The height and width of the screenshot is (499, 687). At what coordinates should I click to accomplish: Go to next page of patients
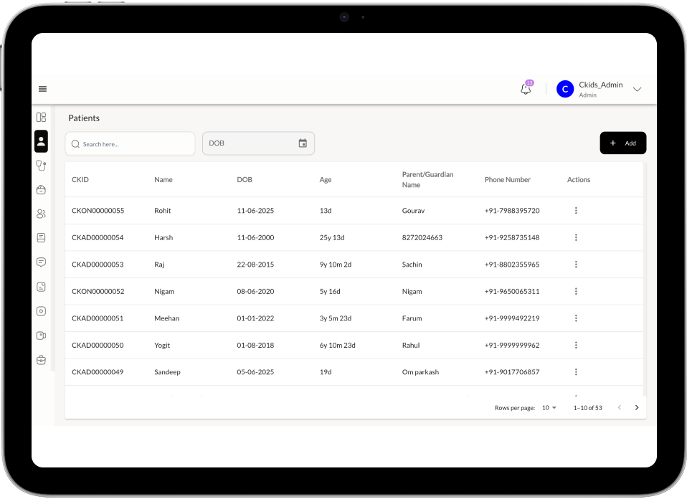tap(636, 408)
